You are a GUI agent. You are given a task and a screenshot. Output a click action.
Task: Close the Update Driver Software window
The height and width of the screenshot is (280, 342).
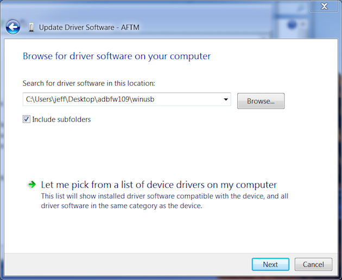[x=324, y=6]
